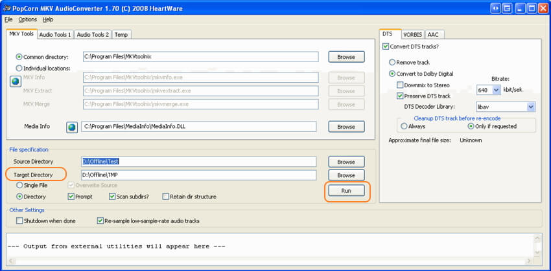
Task: Open the Bitrate 640 dropdown
Action: [496, 90]
